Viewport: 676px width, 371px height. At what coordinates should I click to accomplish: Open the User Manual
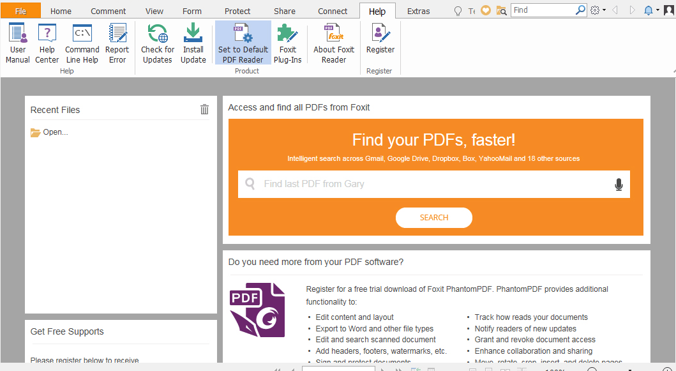(x=18, y=43)
